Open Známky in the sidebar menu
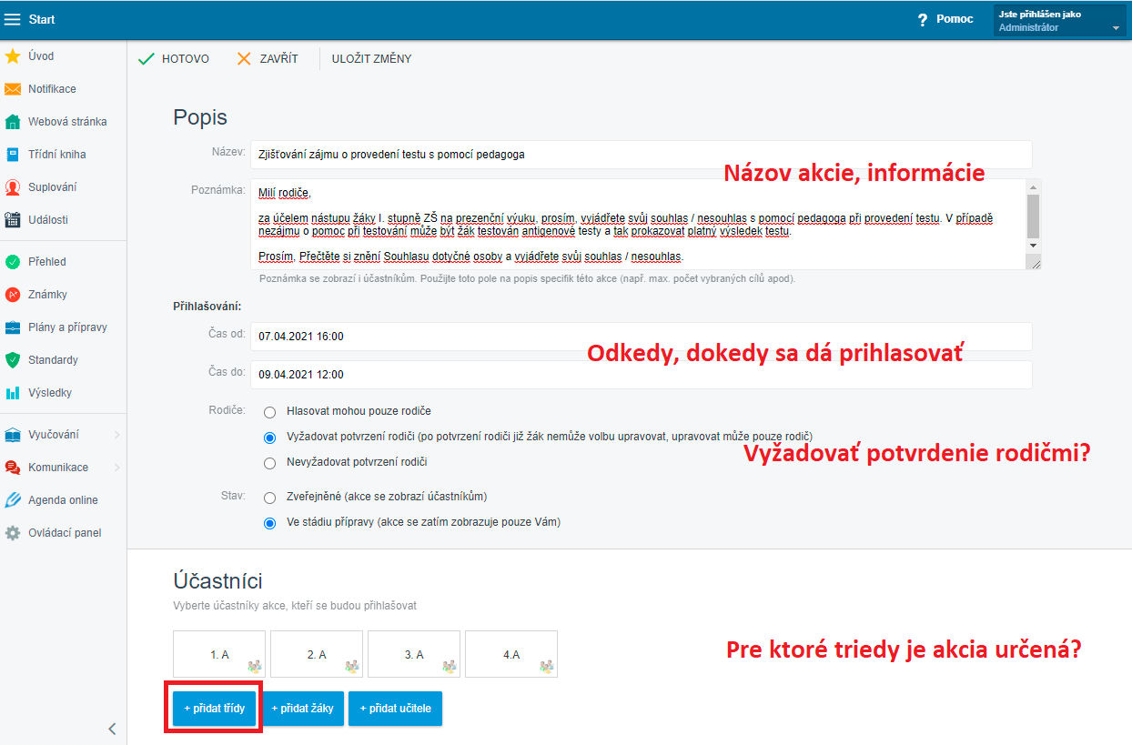The height and width of the screenshot is (745, 1132). point(47,295)
